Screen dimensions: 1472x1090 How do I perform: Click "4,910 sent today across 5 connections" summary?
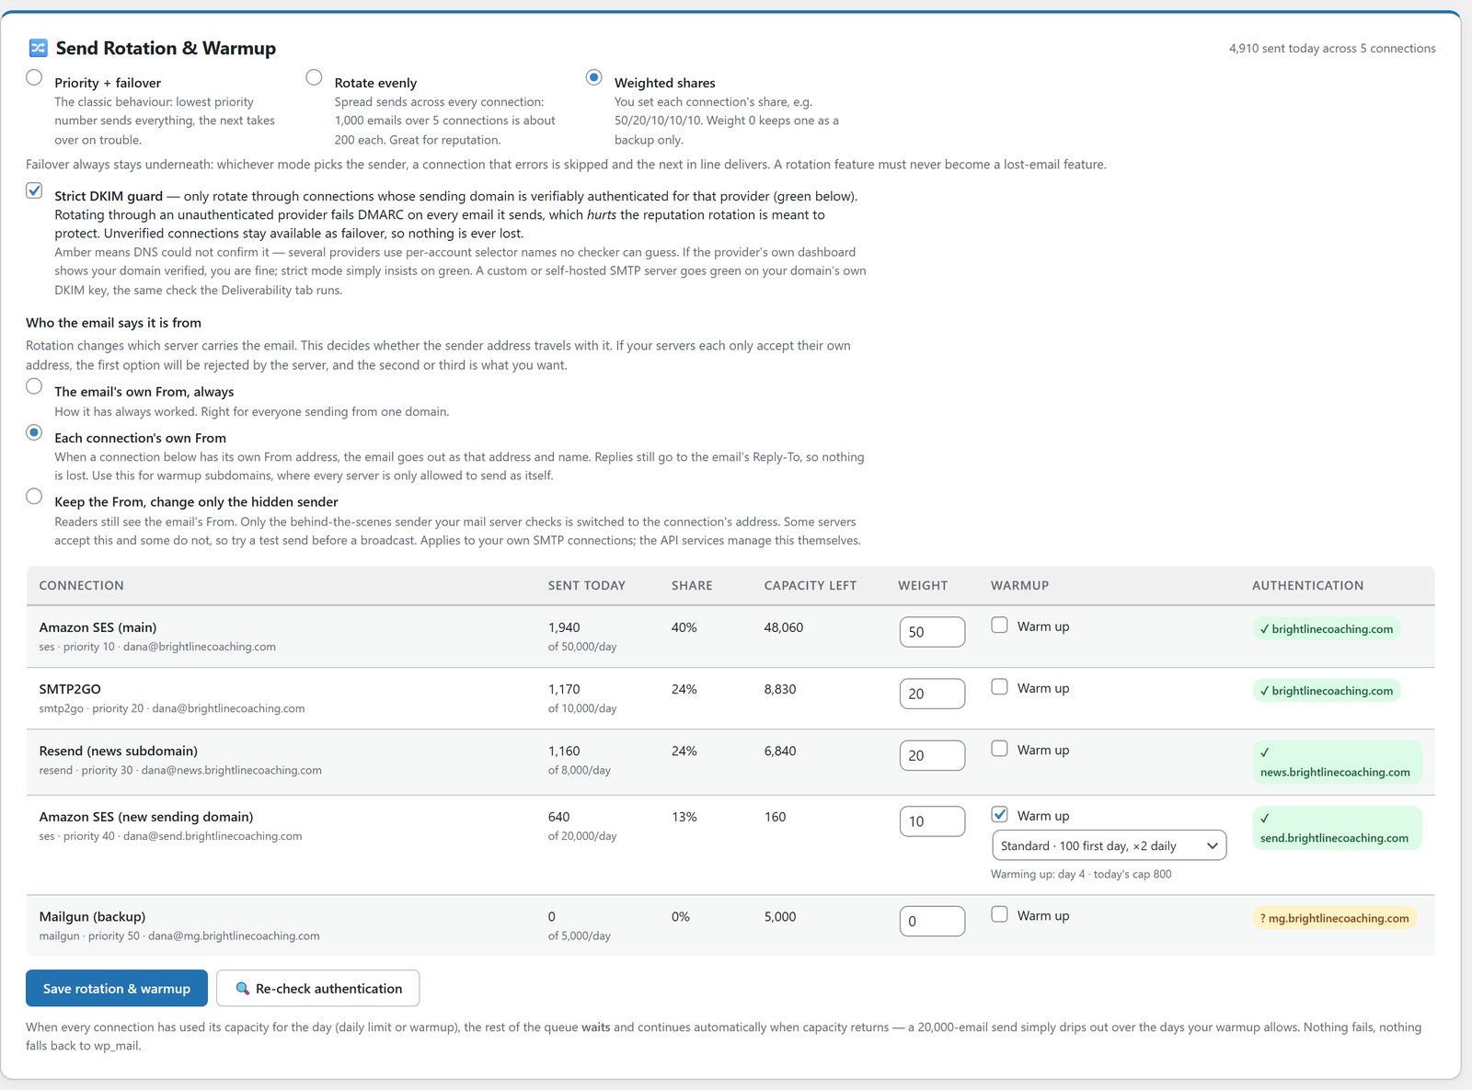click(x=1332, y=48)
